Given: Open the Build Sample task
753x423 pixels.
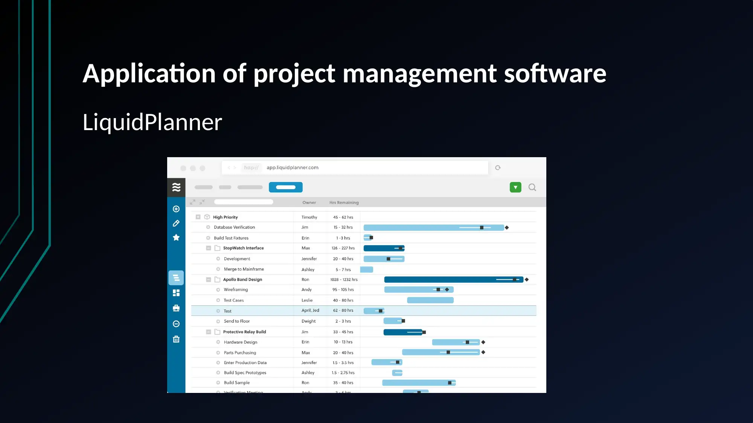Looking at the screenshot, I should [x=237, y=383].
